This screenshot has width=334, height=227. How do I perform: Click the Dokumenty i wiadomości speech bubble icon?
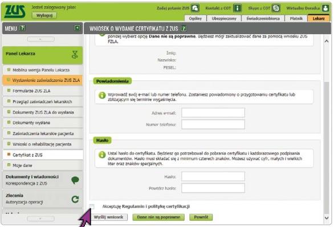coord(75,180)
